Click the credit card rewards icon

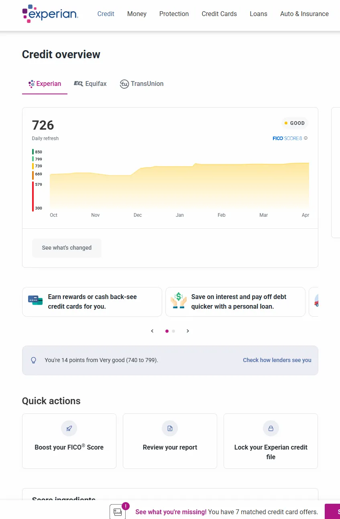click(35, 301)
